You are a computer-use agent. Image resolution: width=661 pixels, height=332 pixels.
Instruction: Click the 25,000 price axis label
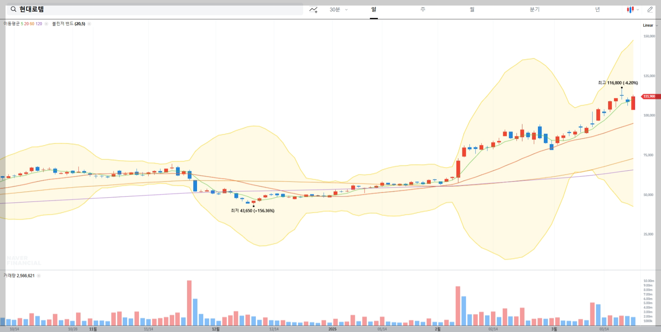coord(648,234)
